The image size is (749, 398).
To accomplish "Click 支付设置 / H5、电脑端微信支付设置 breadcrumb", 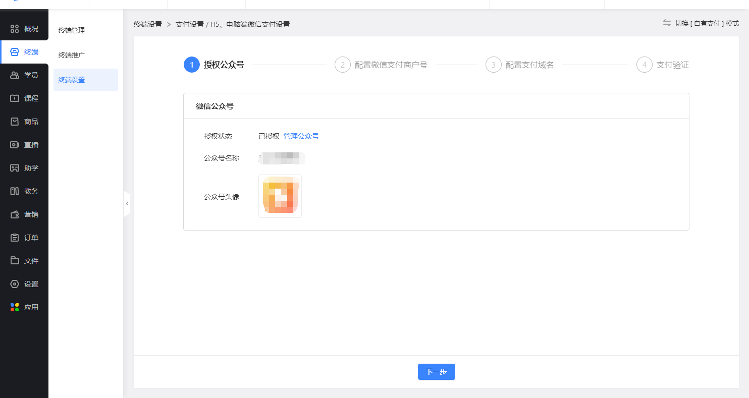I will (x=233, y=24).
